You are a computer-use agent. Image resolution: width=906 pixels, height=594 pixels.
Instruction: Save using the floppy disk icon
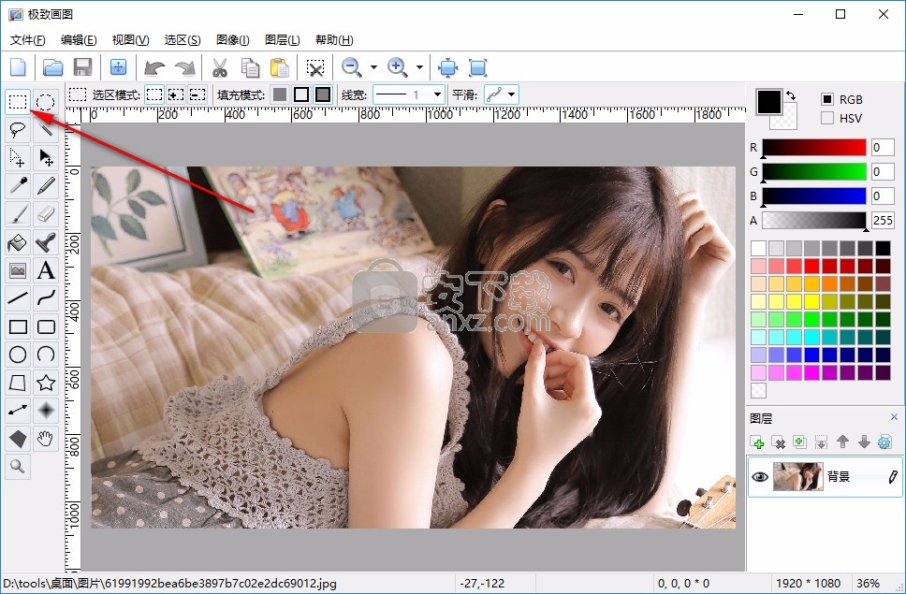coord(83,67)
